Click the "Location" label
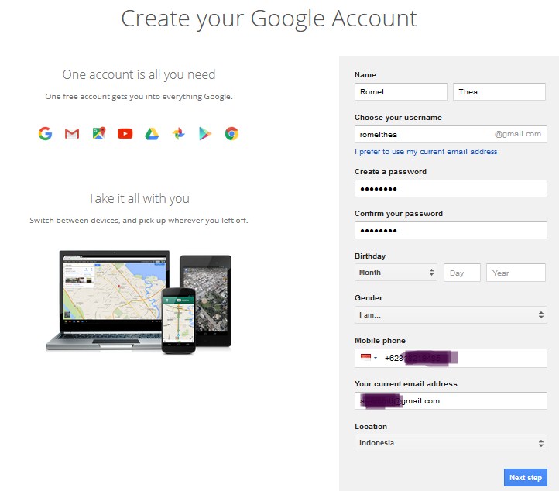This screenshot has height=491, width=559. pyautogui.click(x=370, y=427)
